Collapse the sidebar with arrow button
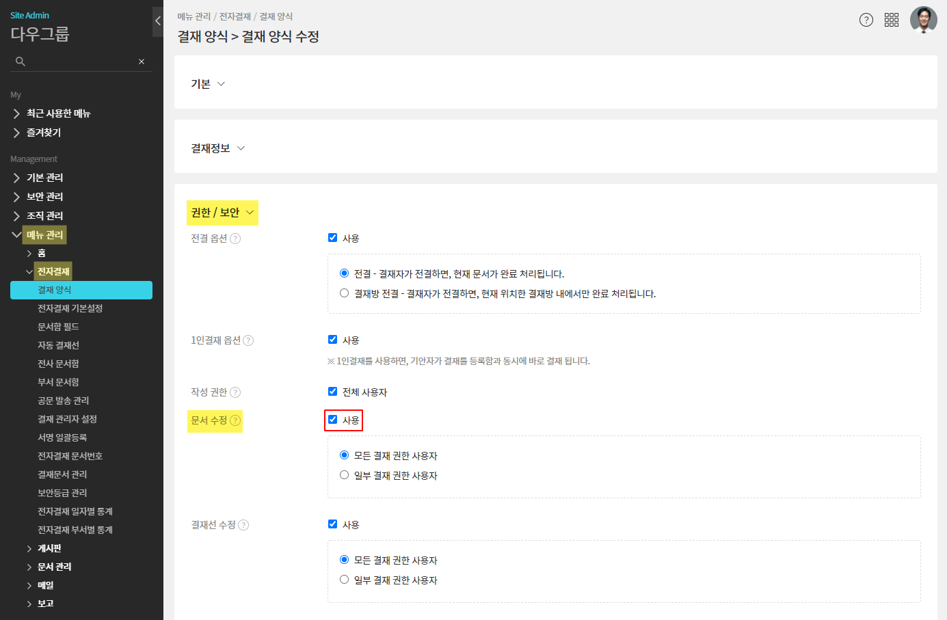The height and width of the screenshot is (620, 947). pos(158,21)
